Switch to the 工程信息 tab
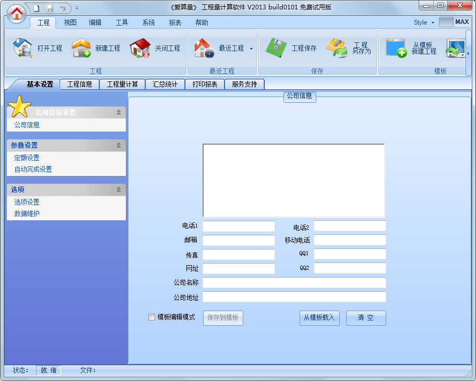 pyautogui.click(x=79, y=84)
